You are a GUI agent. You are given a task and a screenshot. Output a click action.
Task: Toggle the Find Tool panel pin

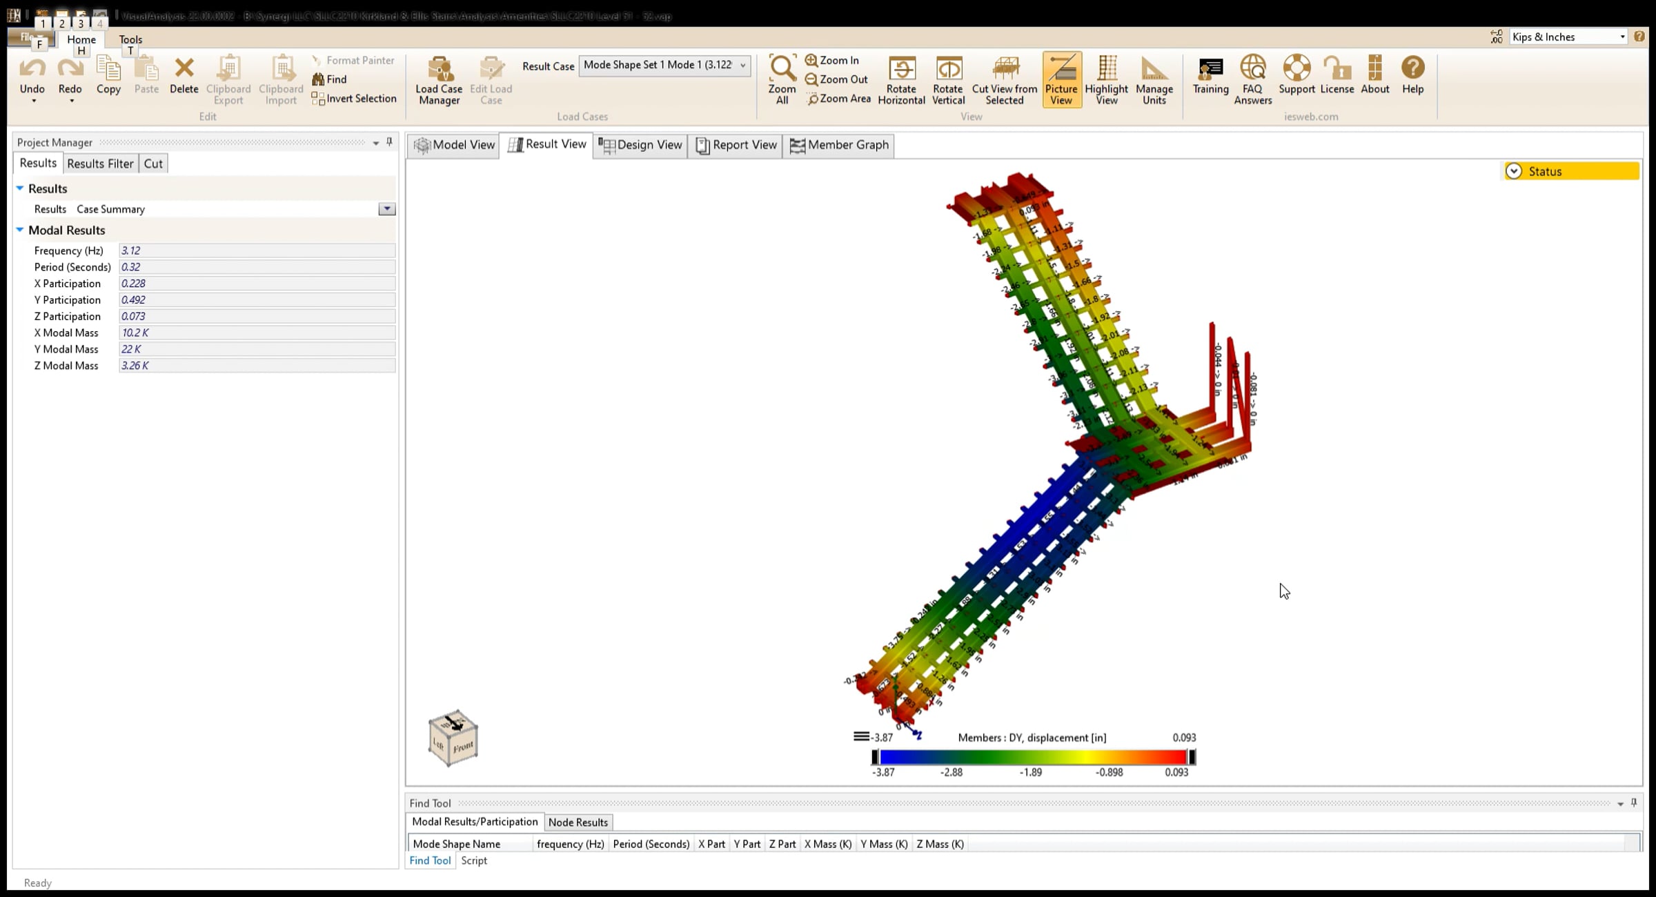point(1633,802)
